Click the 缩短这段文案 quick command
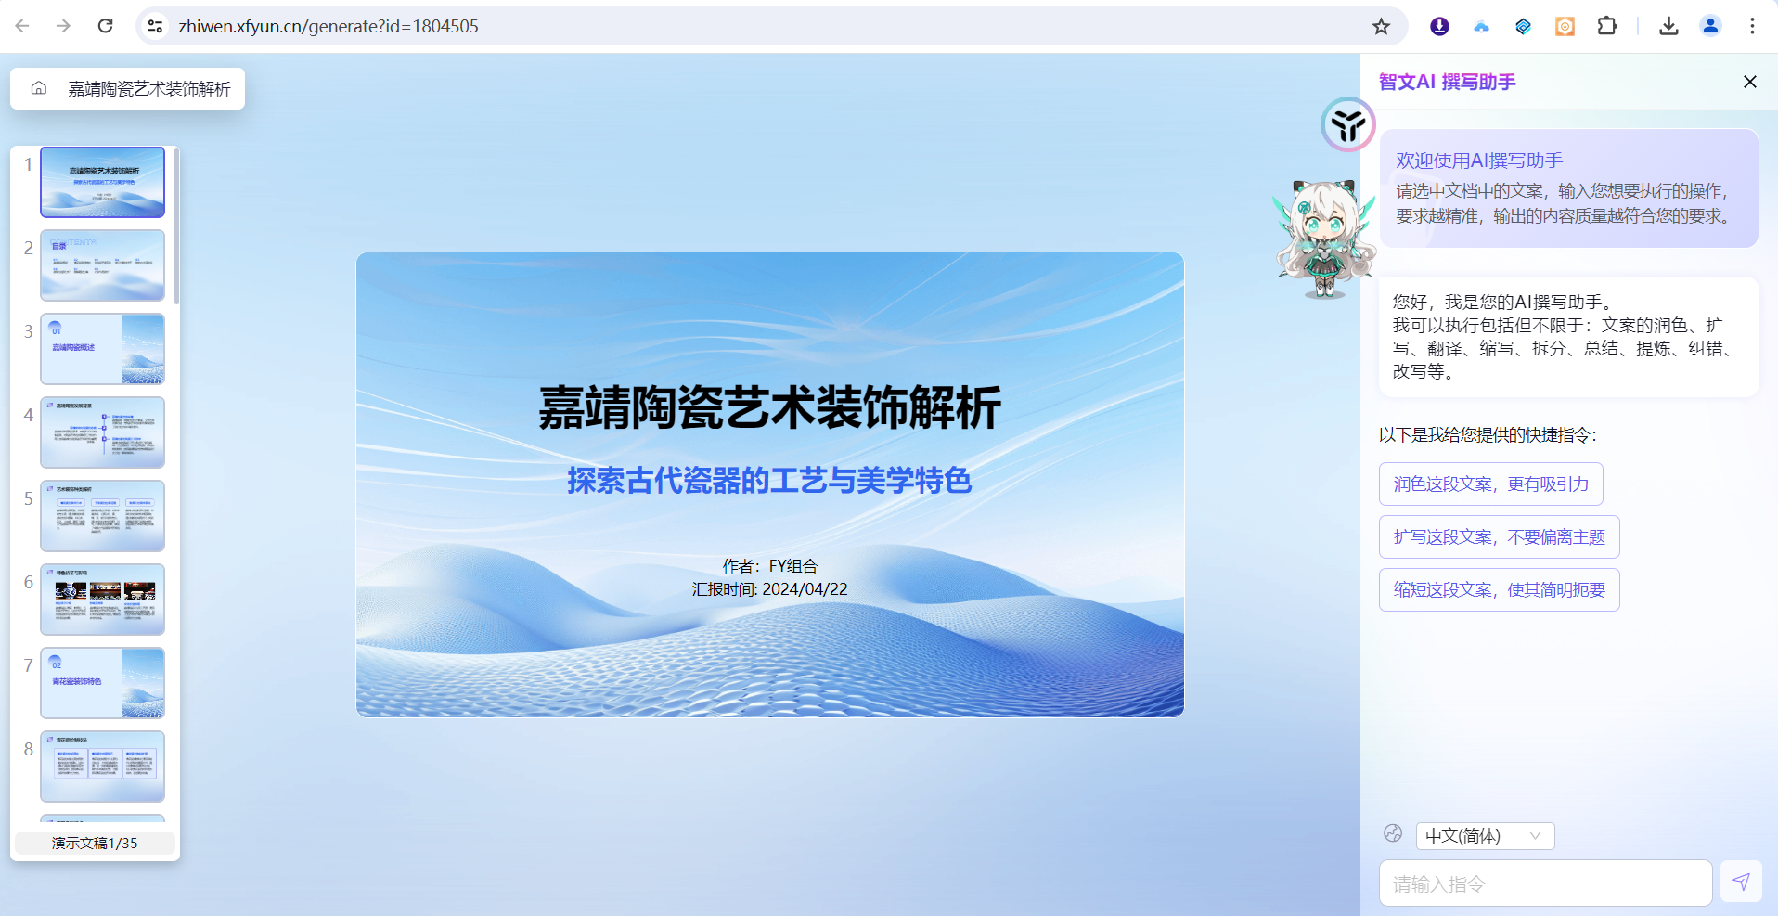Screen dimensions: 1778x916 (1499, 589)
